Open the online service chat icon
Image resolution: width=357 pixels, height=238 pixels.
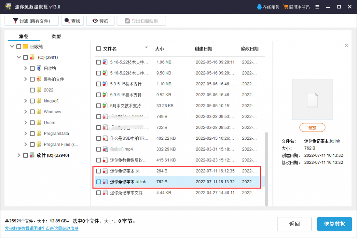pos(259,7)
